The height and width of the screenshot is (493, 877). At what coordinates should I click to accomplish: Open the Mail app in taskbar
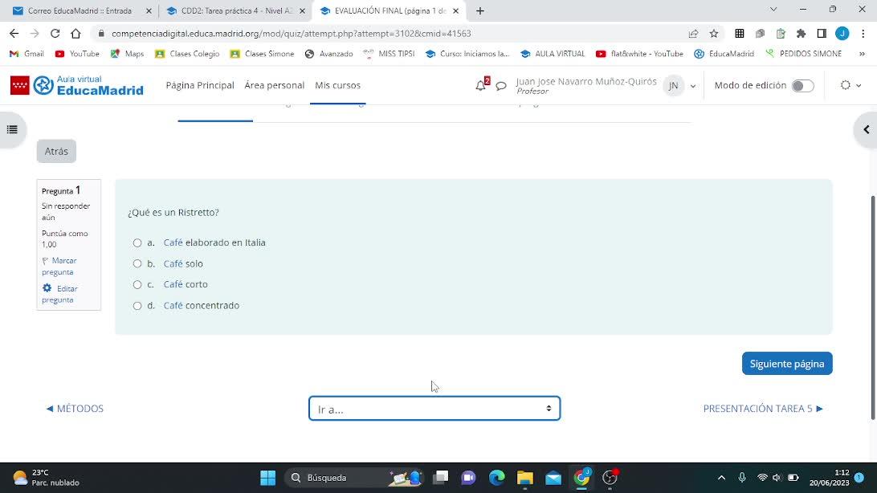pos(553,478)
